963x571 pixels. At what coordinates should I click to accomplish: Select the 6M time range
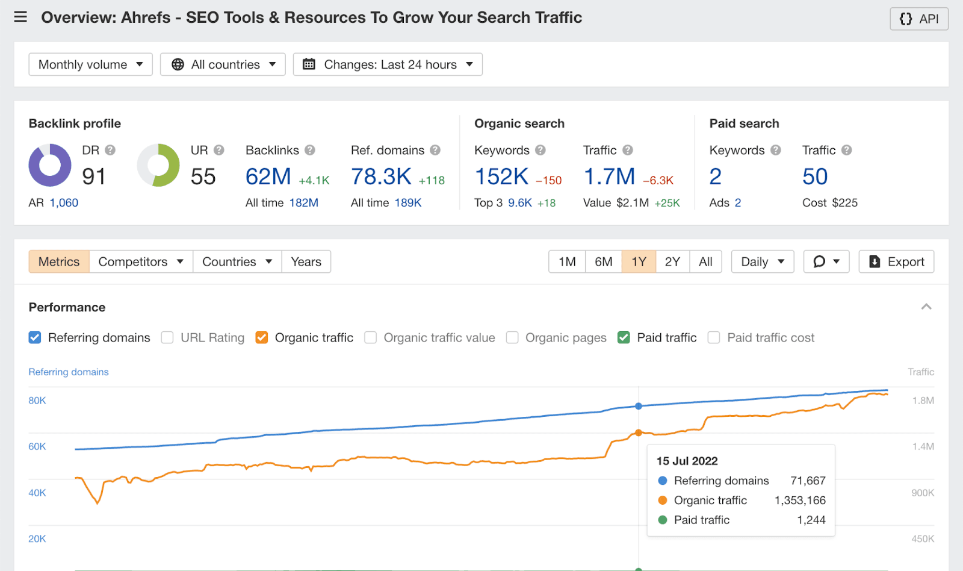click(x=603, y=261)
